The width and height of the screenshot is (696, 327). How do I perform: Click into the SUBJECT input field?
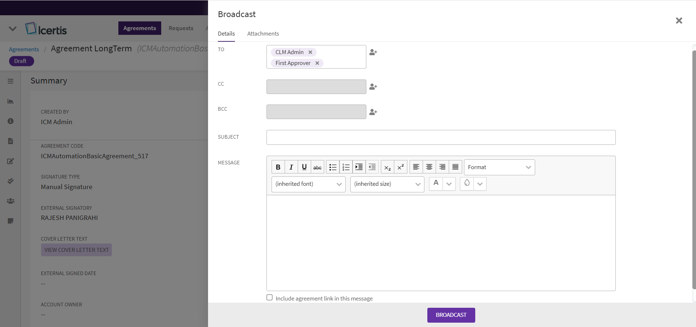click(x=441, y=138)
